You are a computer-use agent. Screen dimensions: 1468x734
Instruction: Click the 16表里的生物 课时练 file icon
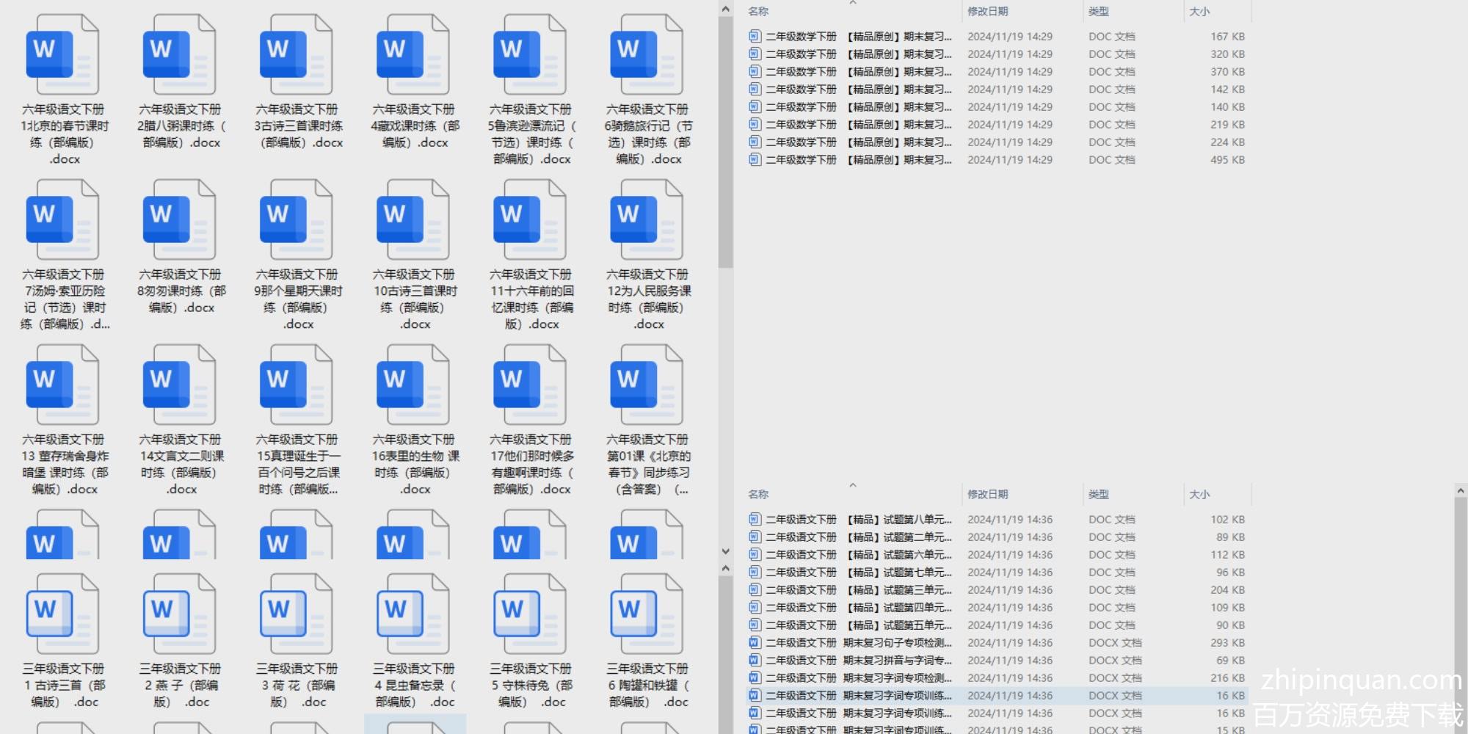pos(413,386)
